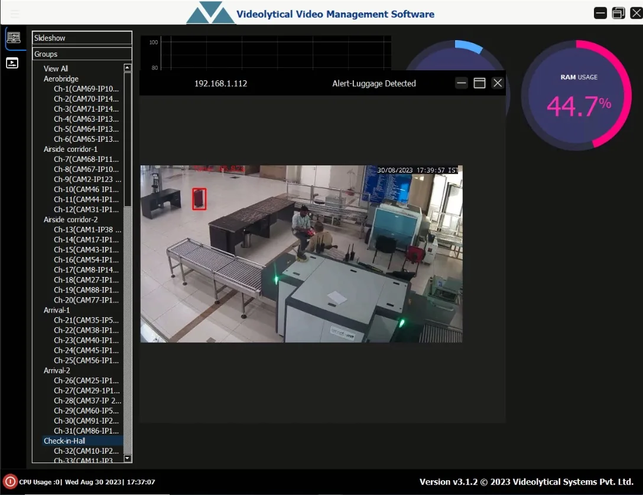This screenshot has height=495, width=643.
Task: Click the CPU Usage date-time status text
Action: click(x=87, y=482)
